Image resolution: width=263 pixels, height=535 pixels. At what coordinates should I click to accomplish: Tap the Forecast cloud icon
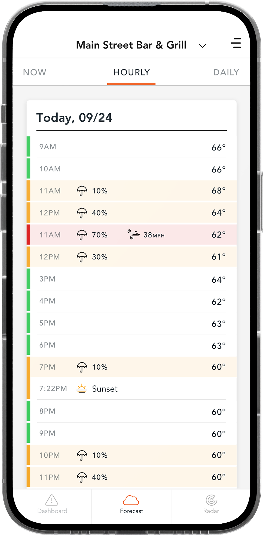tap(131, 500)
